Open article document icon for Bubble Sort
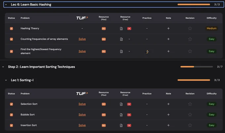225x133 pixels. coord(121,115)
